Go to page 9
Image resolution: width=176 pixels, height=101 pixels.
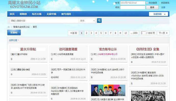120,33
